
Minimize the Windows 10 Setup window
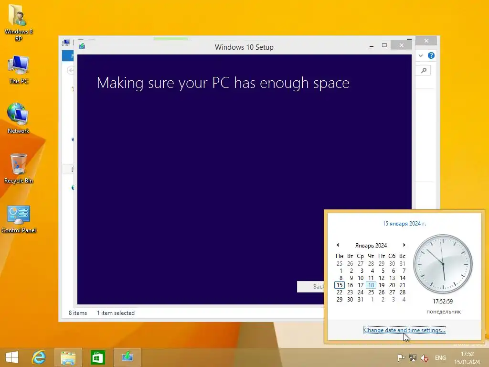click(371, 45)
